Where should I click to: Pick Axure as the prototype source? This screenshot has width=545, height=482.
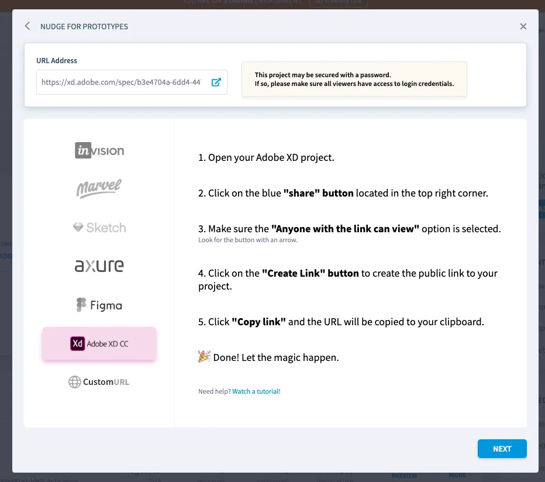[99, 266]
